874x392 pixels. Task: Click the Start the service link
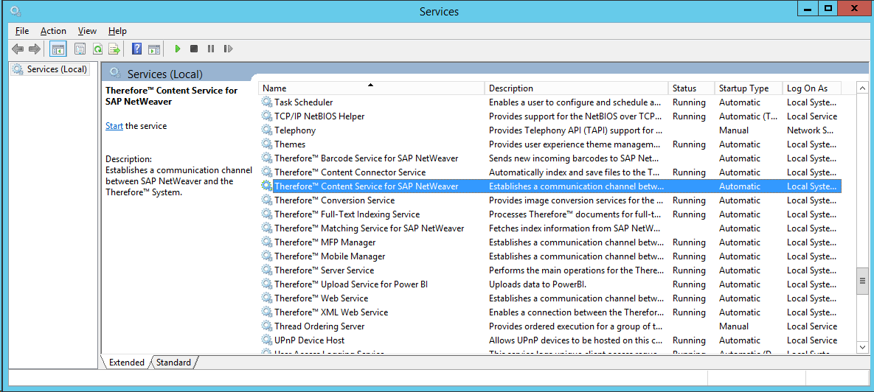(114, 126)
